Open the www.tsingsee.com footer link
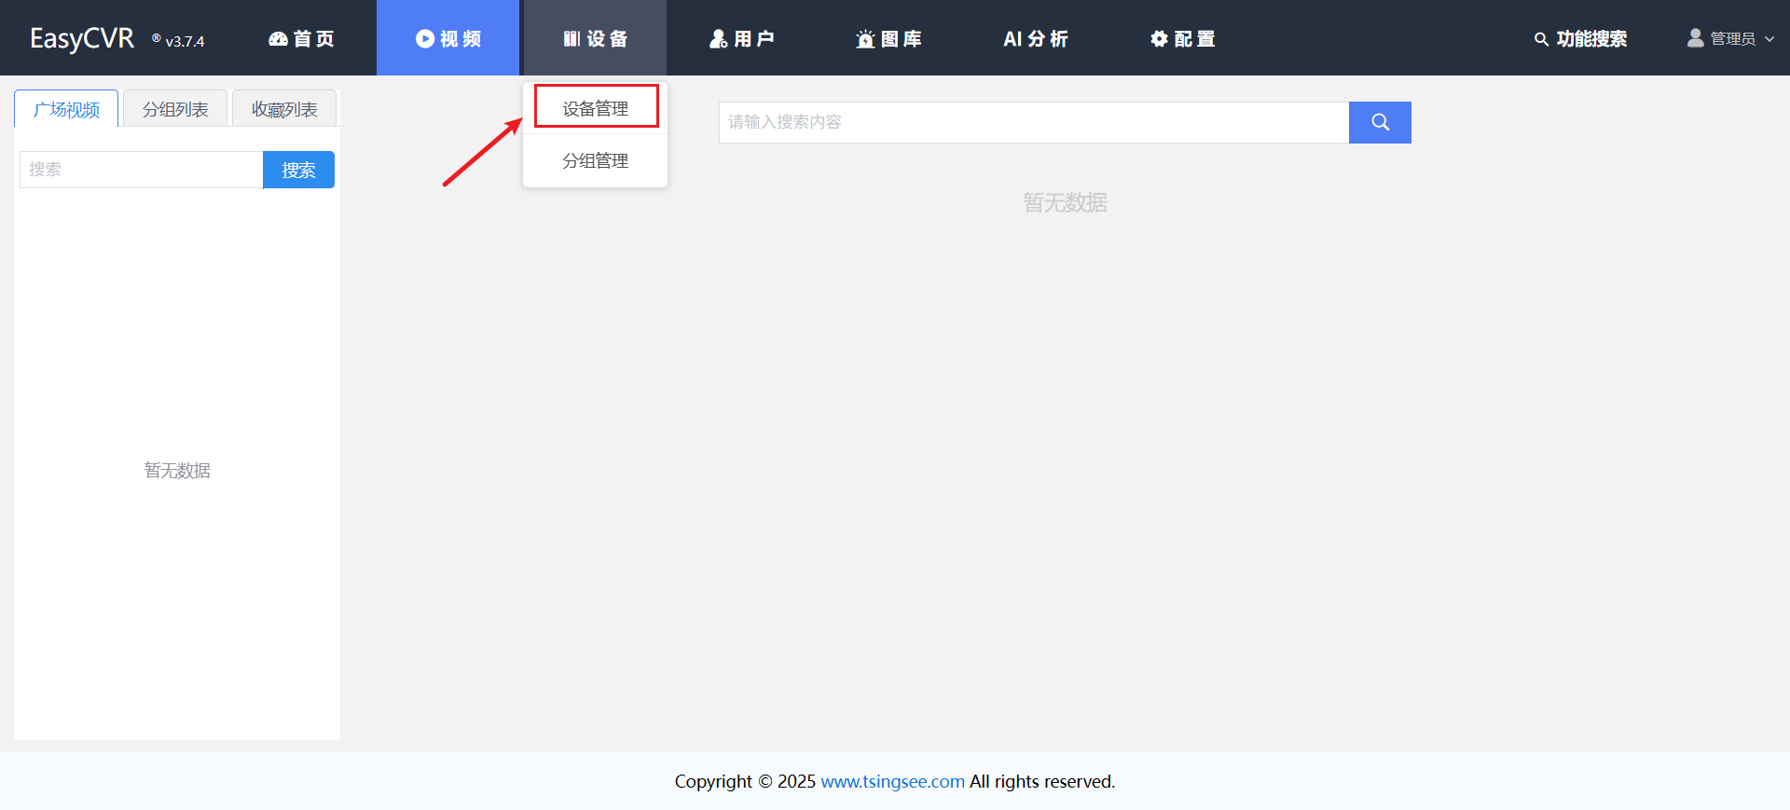Viewport: 1790px width, 810px height. (892, 781)
